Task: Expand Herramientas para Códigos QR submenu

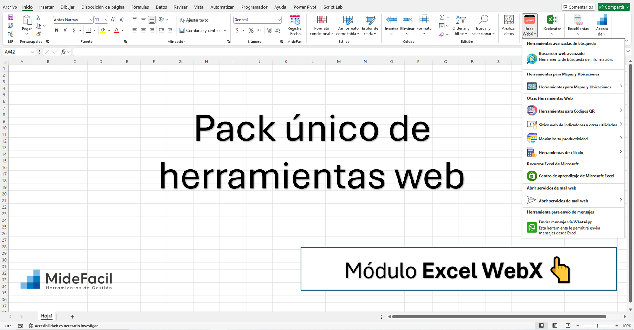Action: (573, 111)
